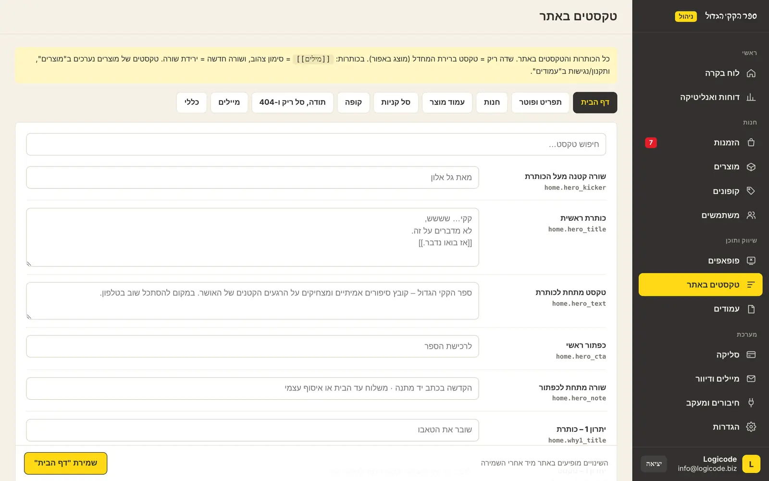The height and width of the screenshot is (481, 769).
Task: Click the ניהול badge in the header
Action: click(x=686, y=16)
